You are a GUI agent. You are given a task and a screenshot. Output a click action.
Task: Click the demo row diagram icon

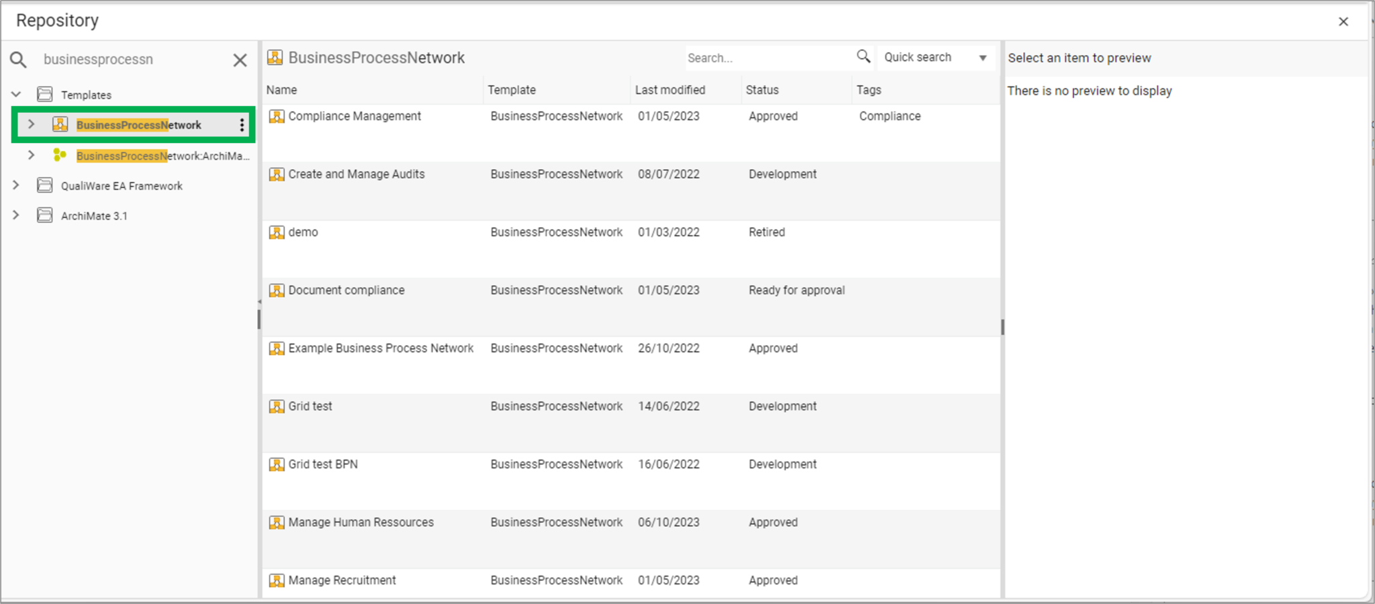click(x=277, y=232)
